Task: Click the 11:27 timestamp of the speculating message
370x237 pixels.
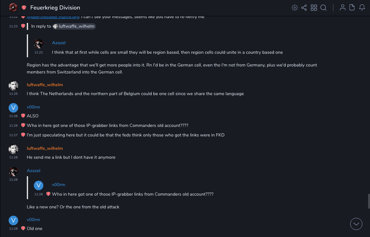Action: coord(13,135)
